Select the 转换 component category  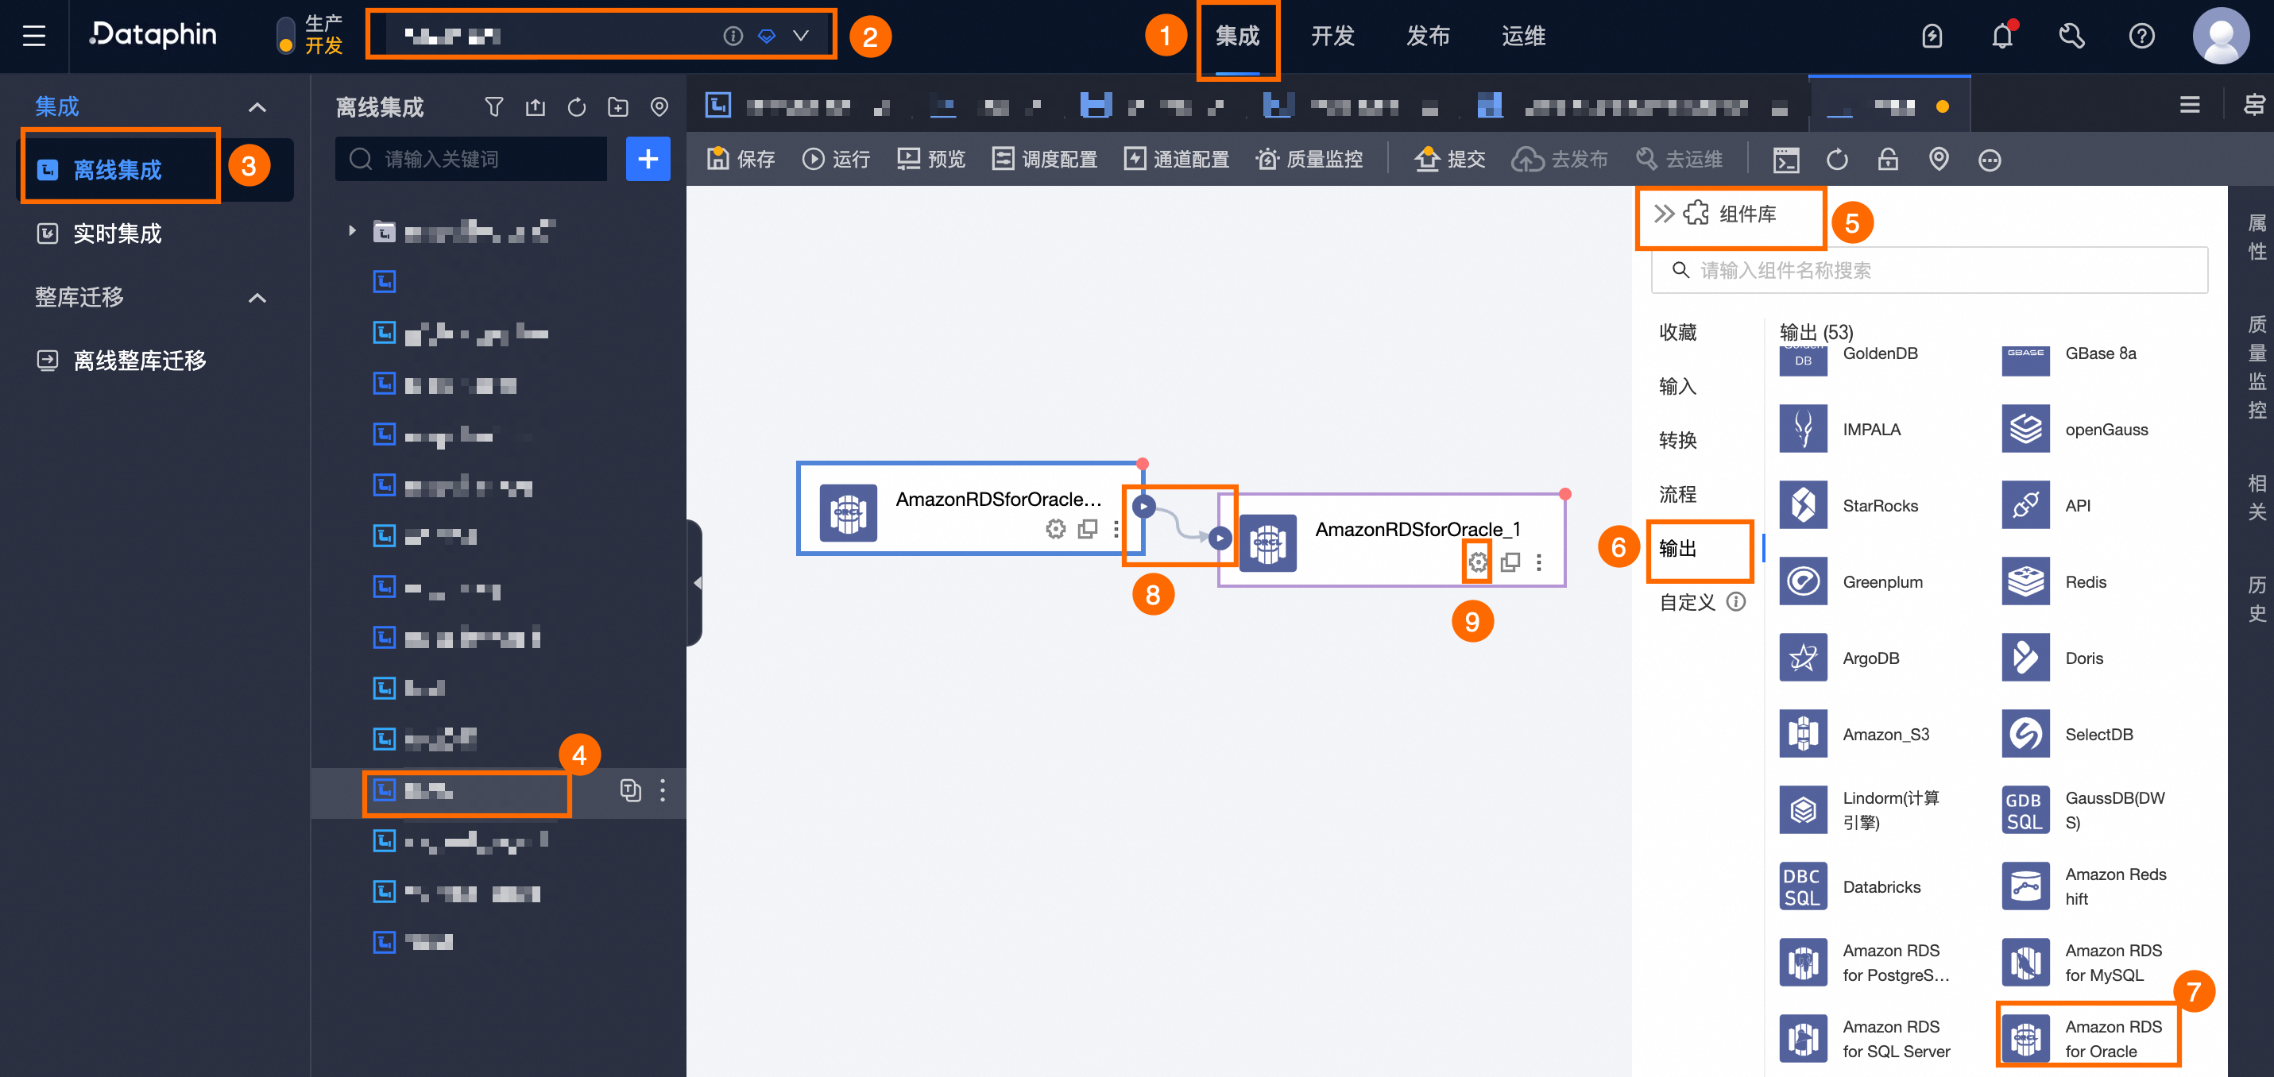pyautogui.click(x=1677, y=440)
